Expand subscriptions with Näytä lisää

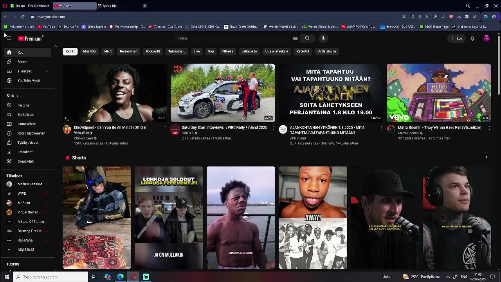[27, 249]
